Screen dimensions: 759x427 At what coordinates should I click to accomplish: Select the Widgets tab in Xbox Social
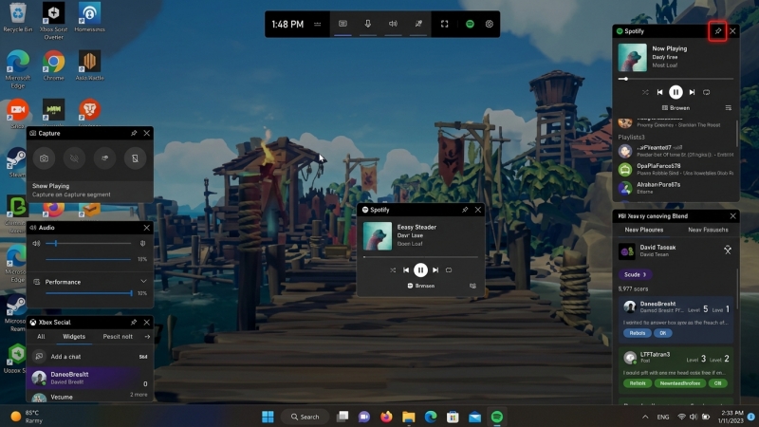click(x=74, y=337)
